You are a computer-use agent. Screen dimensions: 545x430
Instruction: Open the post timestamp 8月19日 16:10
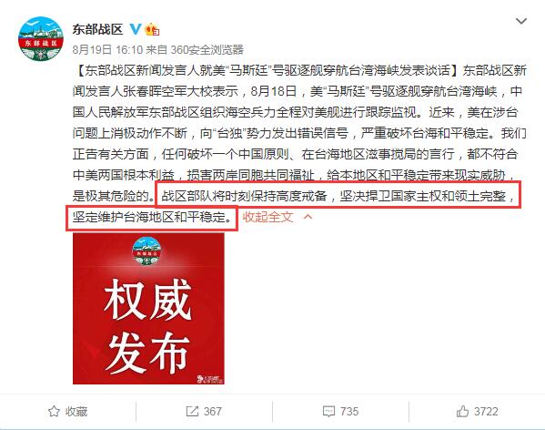pyautogui.click(x=107, y=50)
